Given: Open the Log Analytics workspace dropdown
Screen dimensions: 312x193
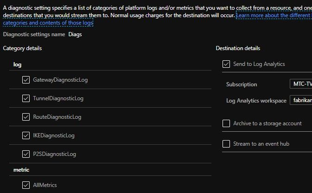Looking at the screenshot, I should coord(300,100).
